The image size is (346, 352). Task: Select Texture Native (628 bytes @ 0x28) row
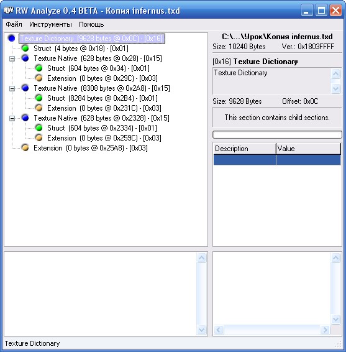[98, 58]
